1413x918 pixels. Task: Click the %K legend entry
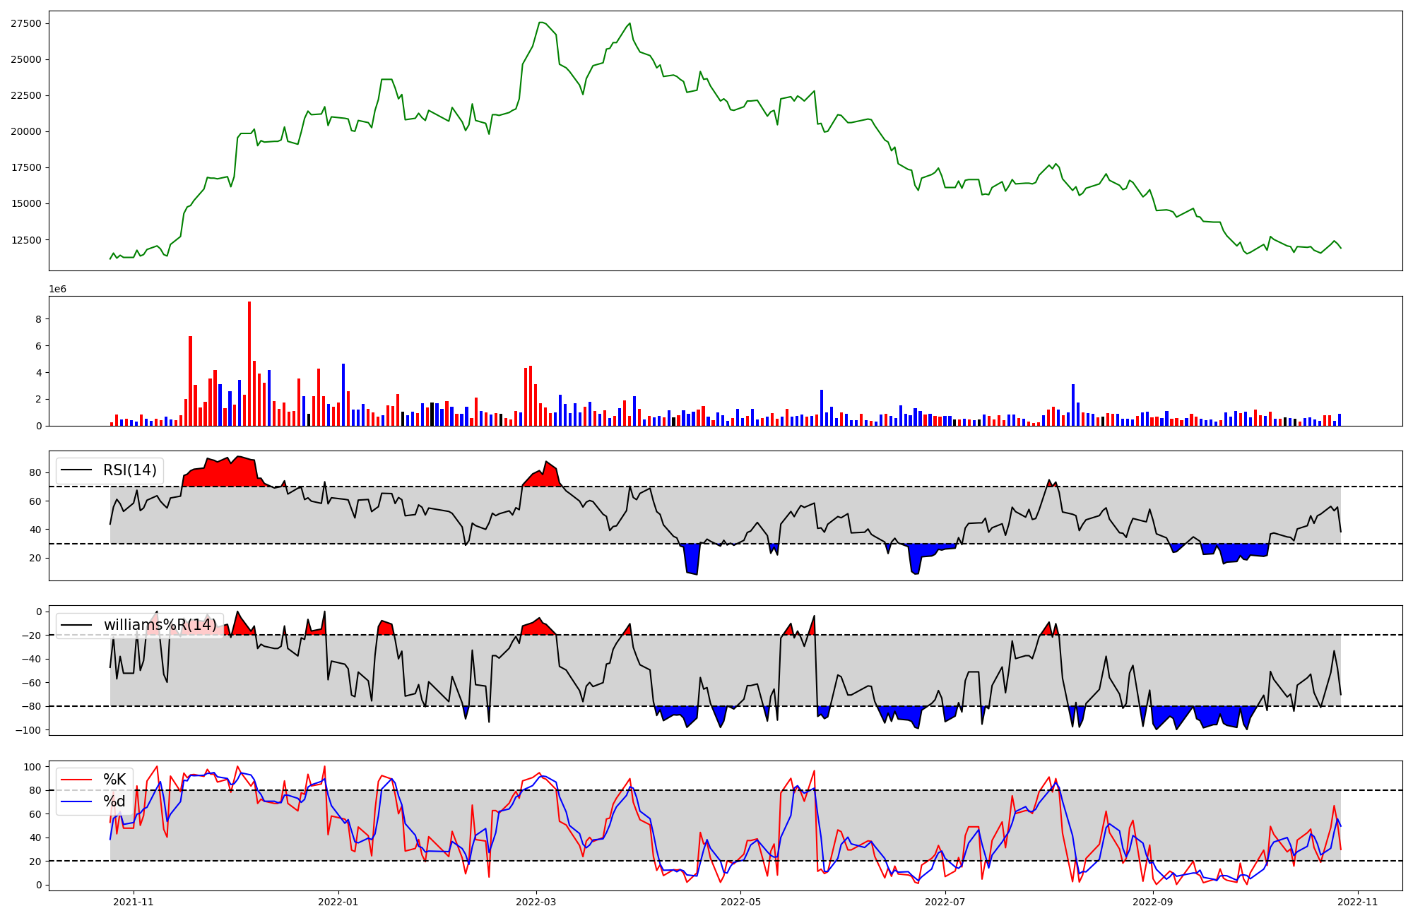point(114,780)
